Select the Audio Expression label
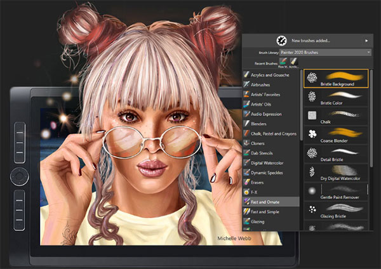381x269 pixels. (266, 114)
